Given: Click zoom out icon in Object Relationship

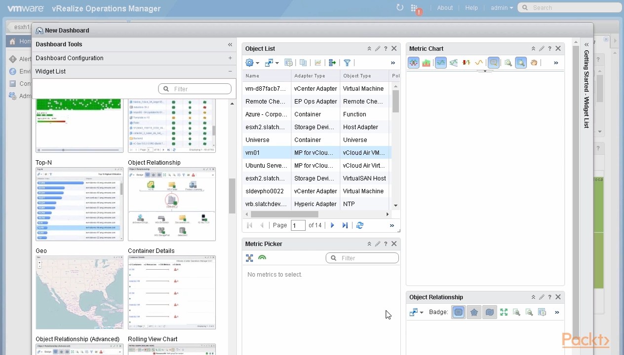Looking at the screenshot, I should 529,312.
